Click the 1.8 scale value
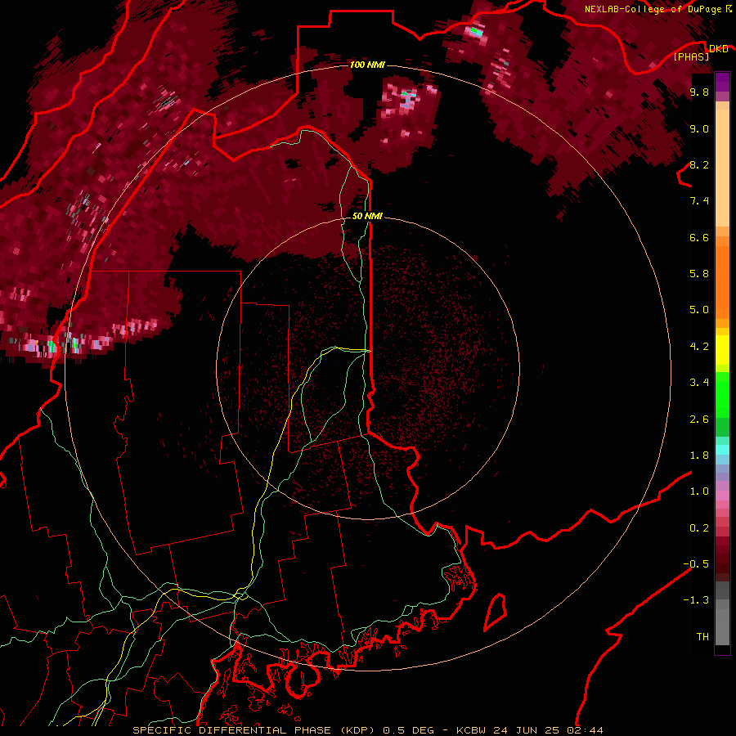Image resolution: width=736 pixels, height=736 pixels. 699,456
